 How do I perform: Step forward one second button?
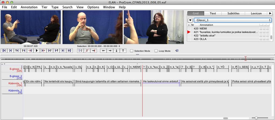[56, 51]
